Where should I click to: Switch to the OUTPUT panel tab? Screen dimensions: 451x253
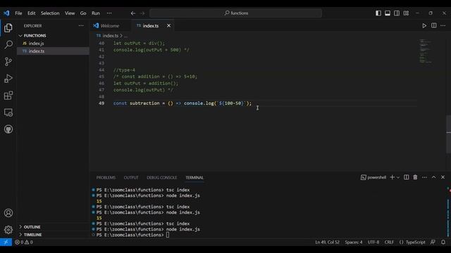(x=131, y=178)
